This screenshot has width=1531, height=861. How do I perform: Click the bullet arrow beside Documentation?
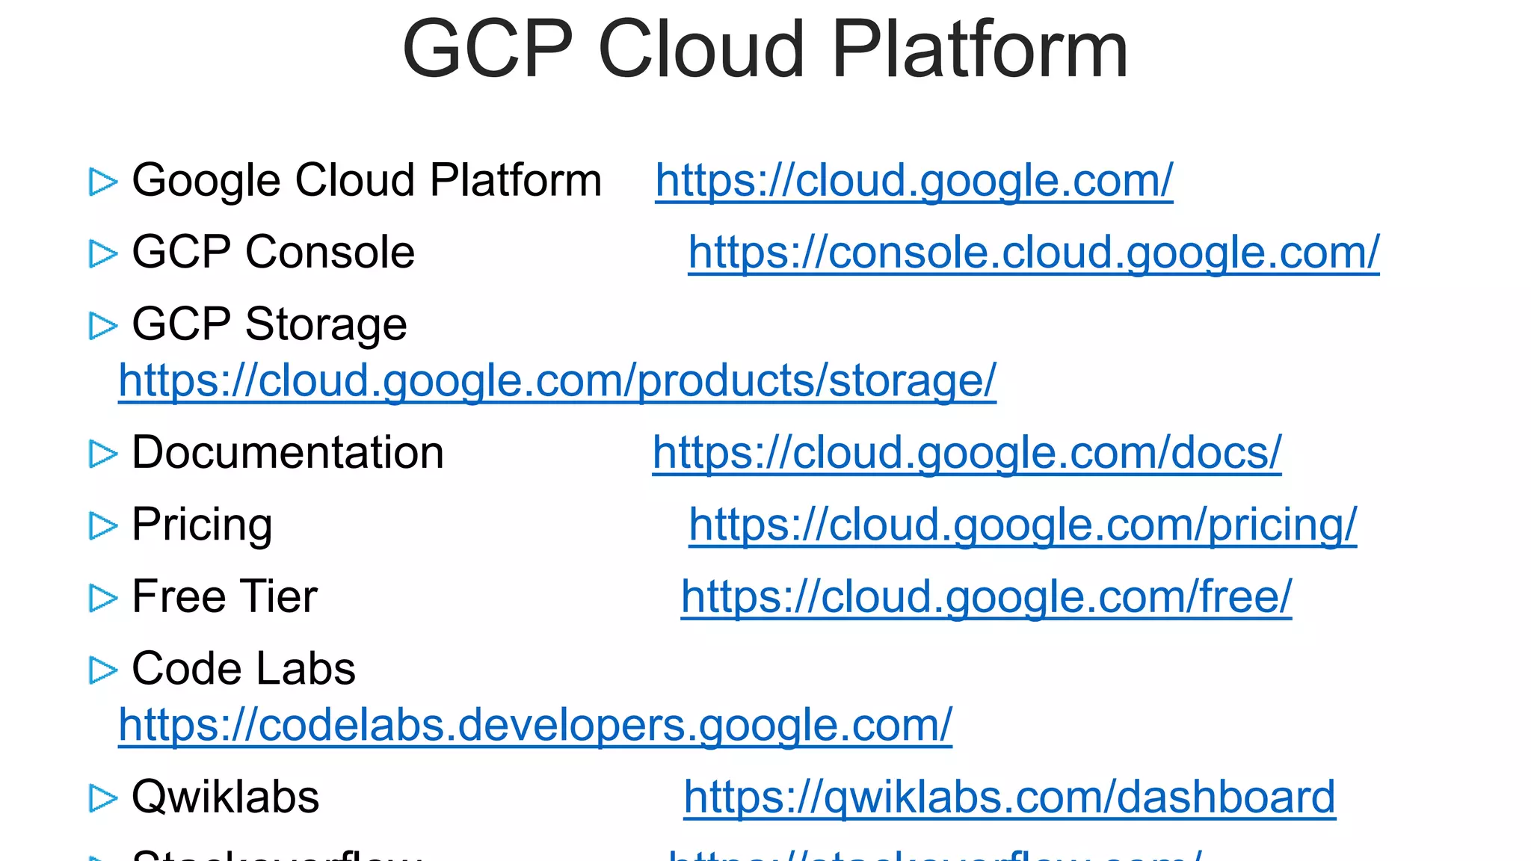(103, 454)
